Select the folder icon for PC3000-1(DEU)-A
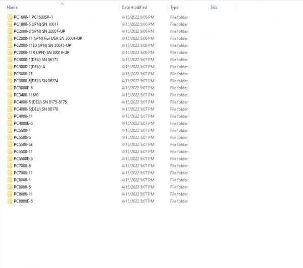Viewport: 303px width, 268px height. coord(10,67)
